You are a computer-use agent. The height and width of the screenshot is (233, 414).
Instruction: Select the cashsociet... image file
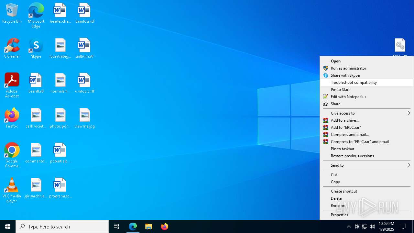click(36, 118)
